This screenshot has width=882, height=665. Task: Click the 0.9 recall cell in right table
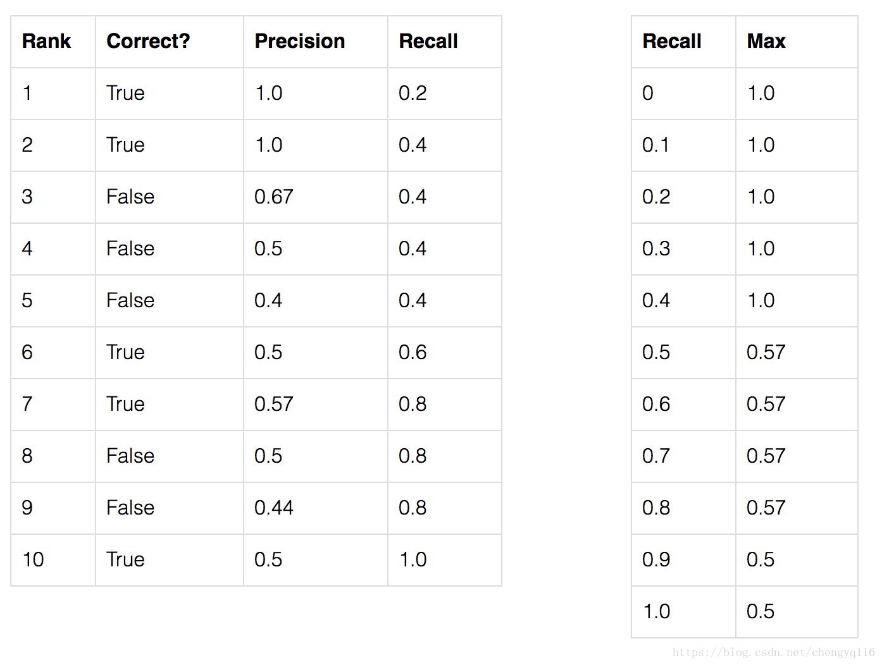[x=655, y=559]
